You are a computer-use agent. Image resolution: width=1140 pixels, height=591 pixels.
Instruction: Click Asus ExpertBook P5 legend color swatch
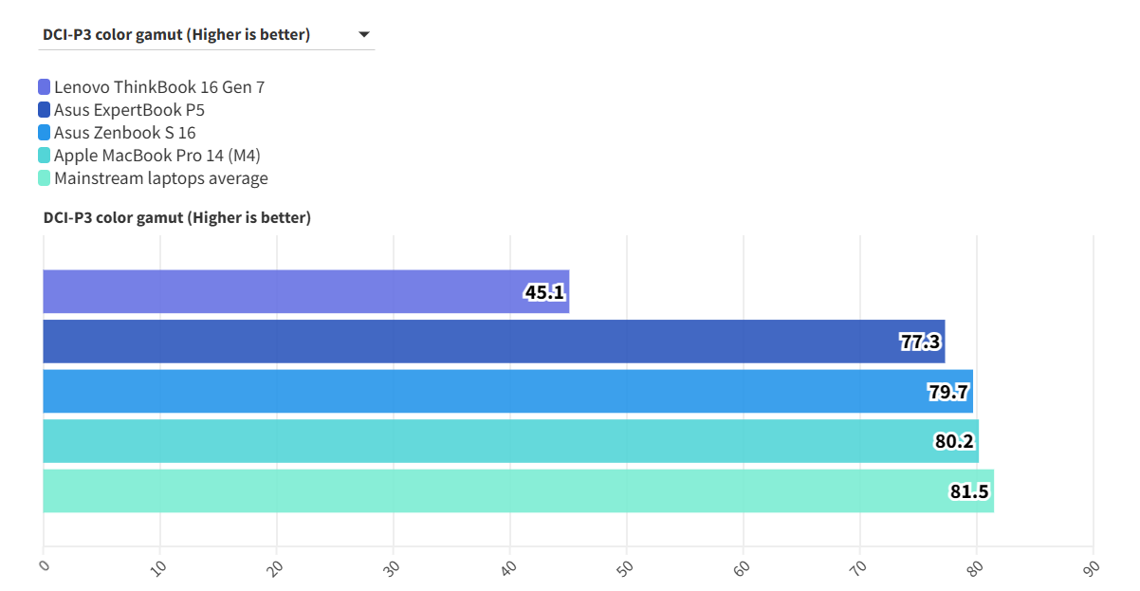(45, 110)
